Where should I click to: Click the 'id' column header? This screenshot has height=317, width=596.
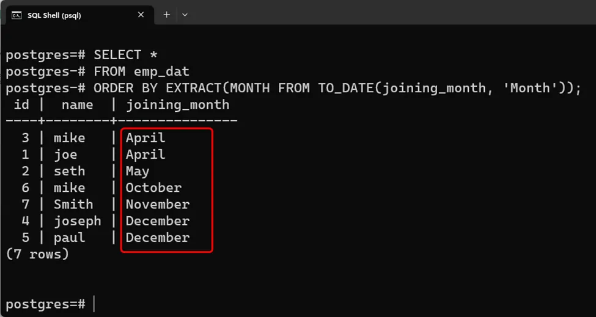(x=21, y=104)
